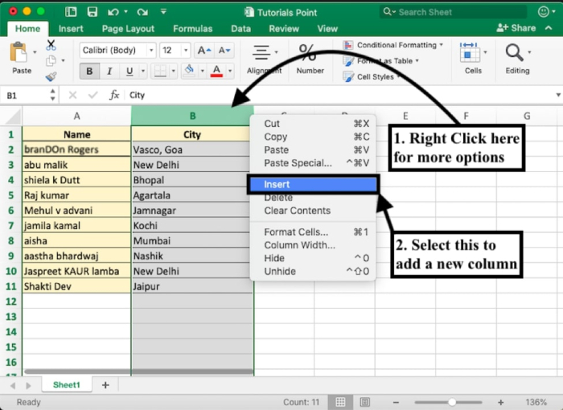563x410 pixels.
Task: Click the fx insert function icon
Action: [114, 95]
